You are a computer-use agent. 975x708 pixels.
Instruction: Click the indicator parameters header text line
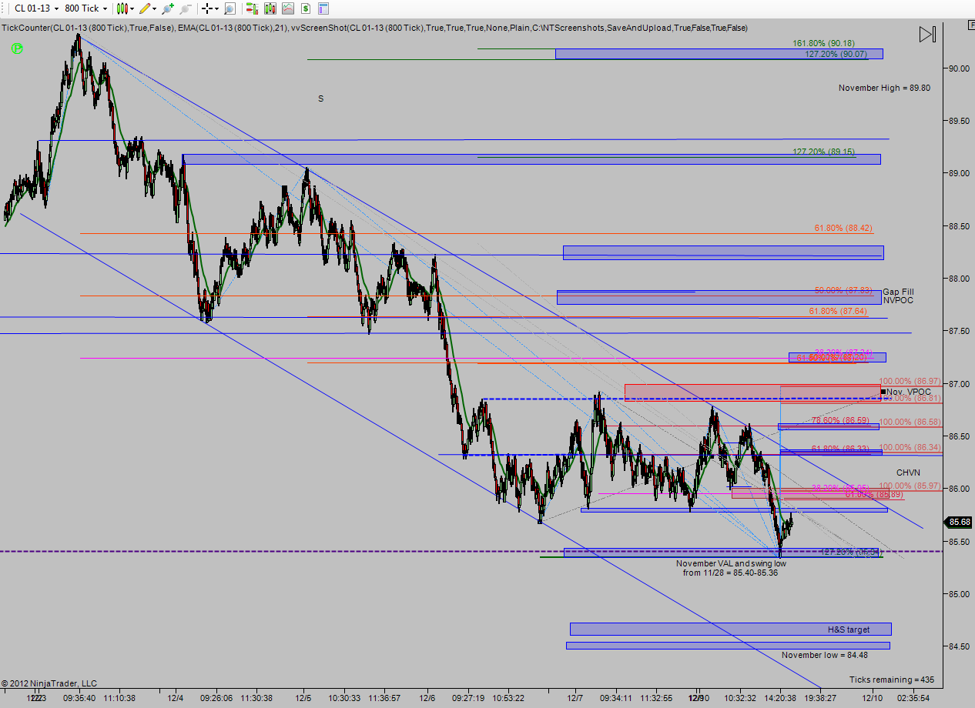[x=374, y=28]
